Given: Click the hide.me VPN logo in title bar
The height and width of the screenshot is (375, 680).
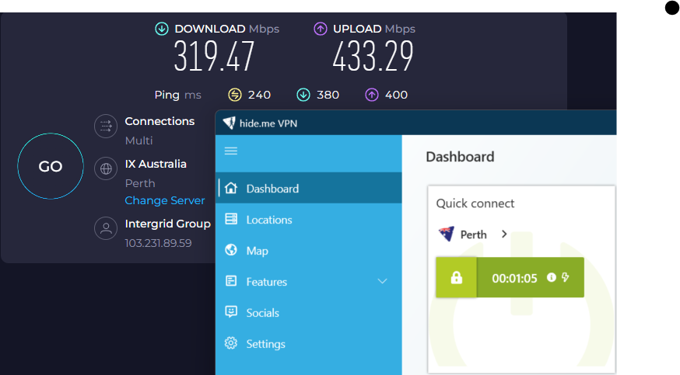Looking at the screenshot, I should pyautogui.click(x=229, y=123).
